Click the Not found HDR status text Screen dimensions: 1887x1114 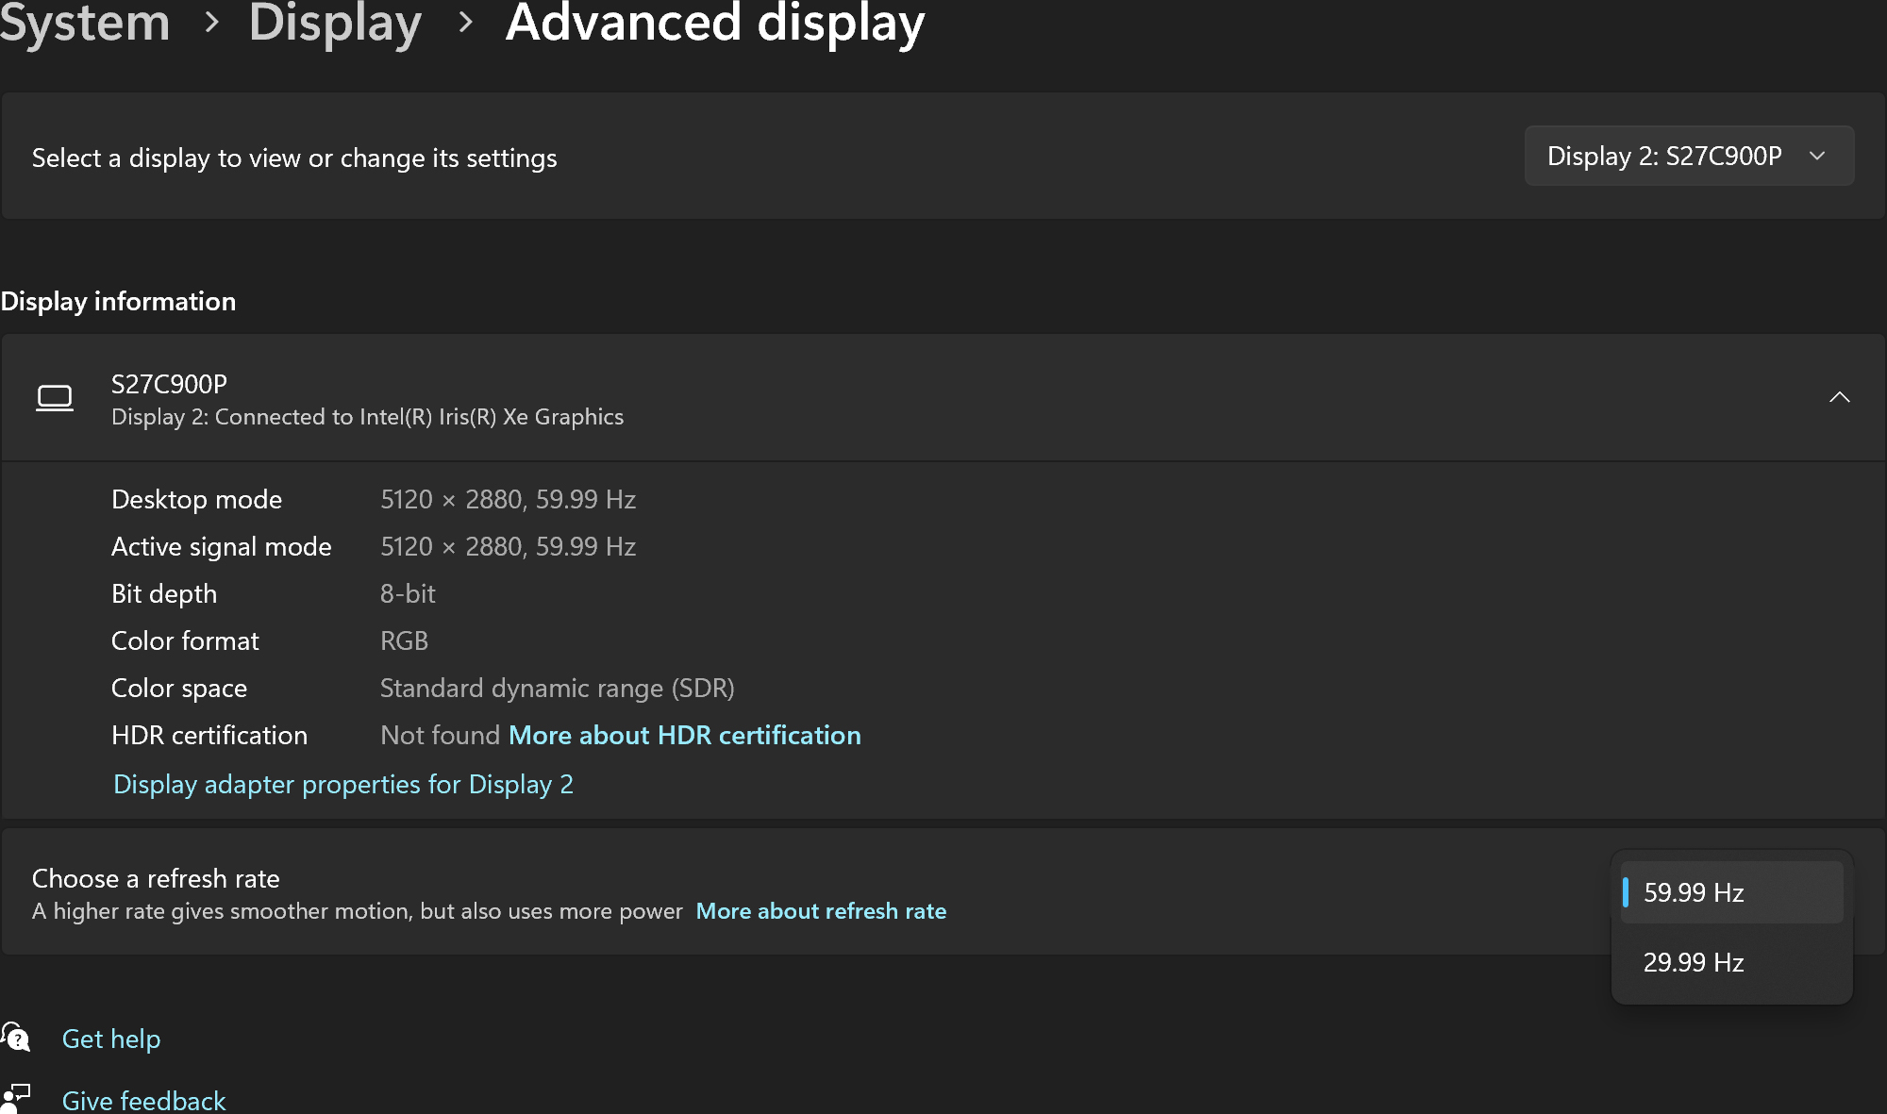click(x=440, y=735)
